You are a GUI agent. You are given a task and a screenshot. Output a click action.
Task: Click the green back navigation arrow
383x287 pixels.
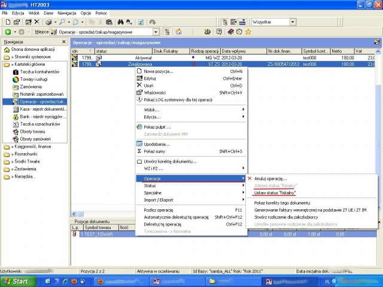pyautogui.click(x=8, y=32)
